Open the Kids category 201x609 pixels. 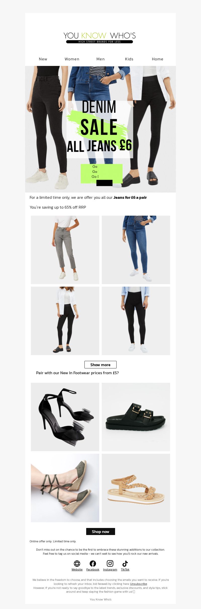point(129,59)
